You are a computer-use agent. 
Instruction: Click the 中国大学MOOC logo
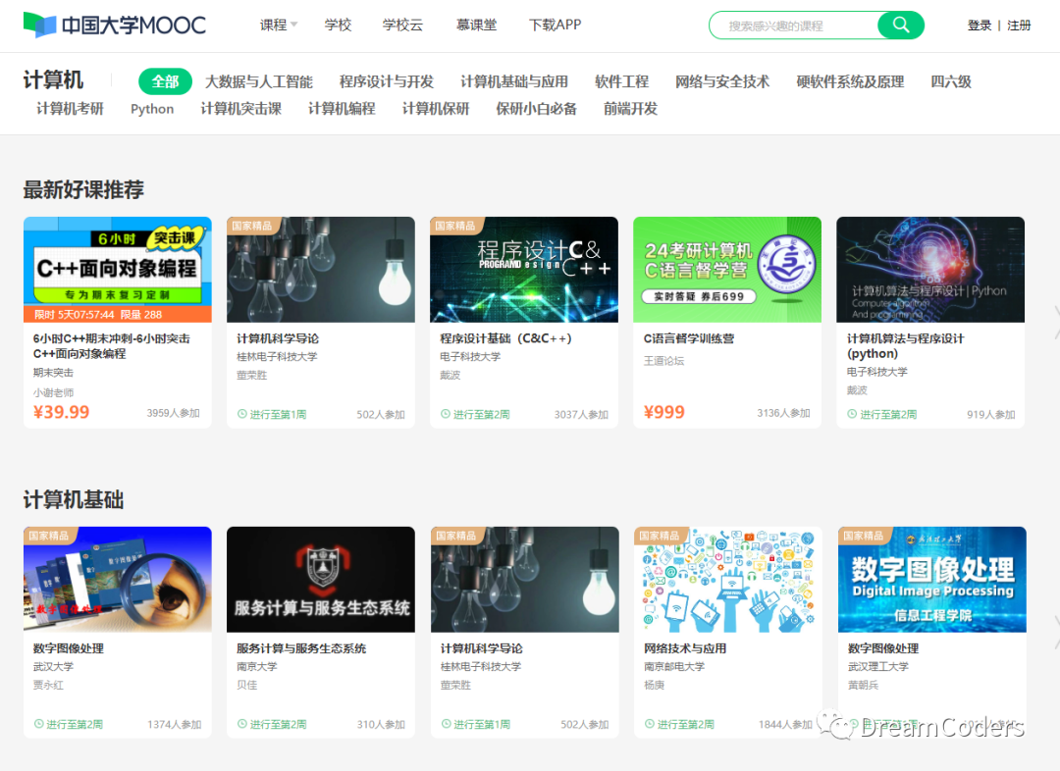114,25
